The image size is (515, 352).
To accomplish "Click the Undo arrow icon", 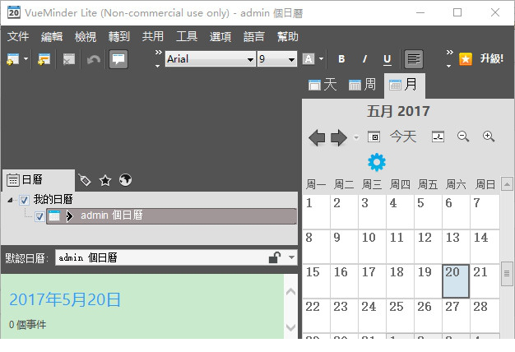I will (93, 59).
